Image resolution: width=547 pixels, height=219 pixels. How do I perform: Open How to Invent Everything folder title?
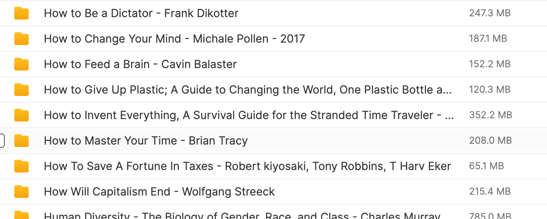tap(248, 115)
